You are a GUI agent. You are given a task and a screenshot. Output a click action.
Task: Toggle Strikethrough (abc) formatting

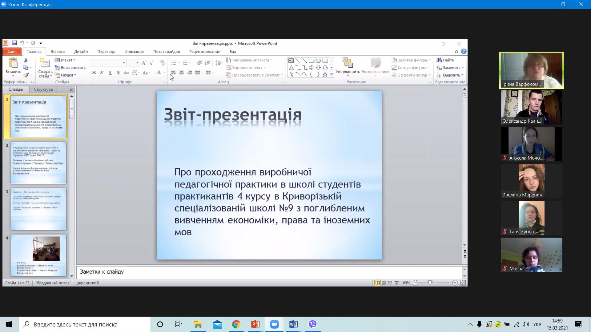point(126,73)
